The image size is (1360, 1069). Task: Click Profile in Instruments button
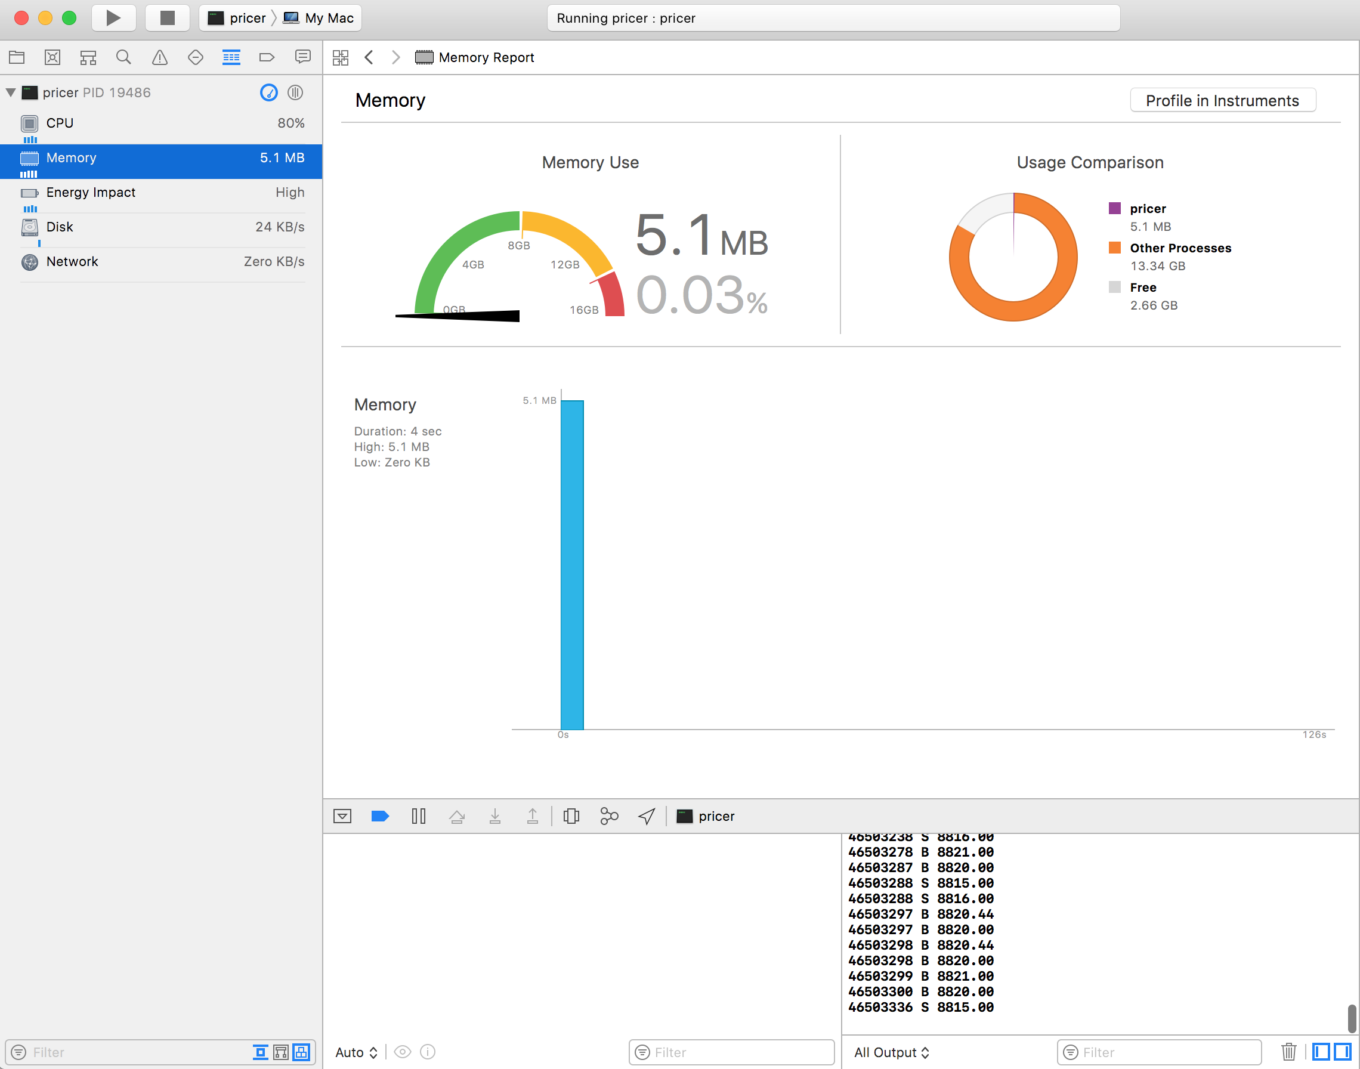(1222, 101)
